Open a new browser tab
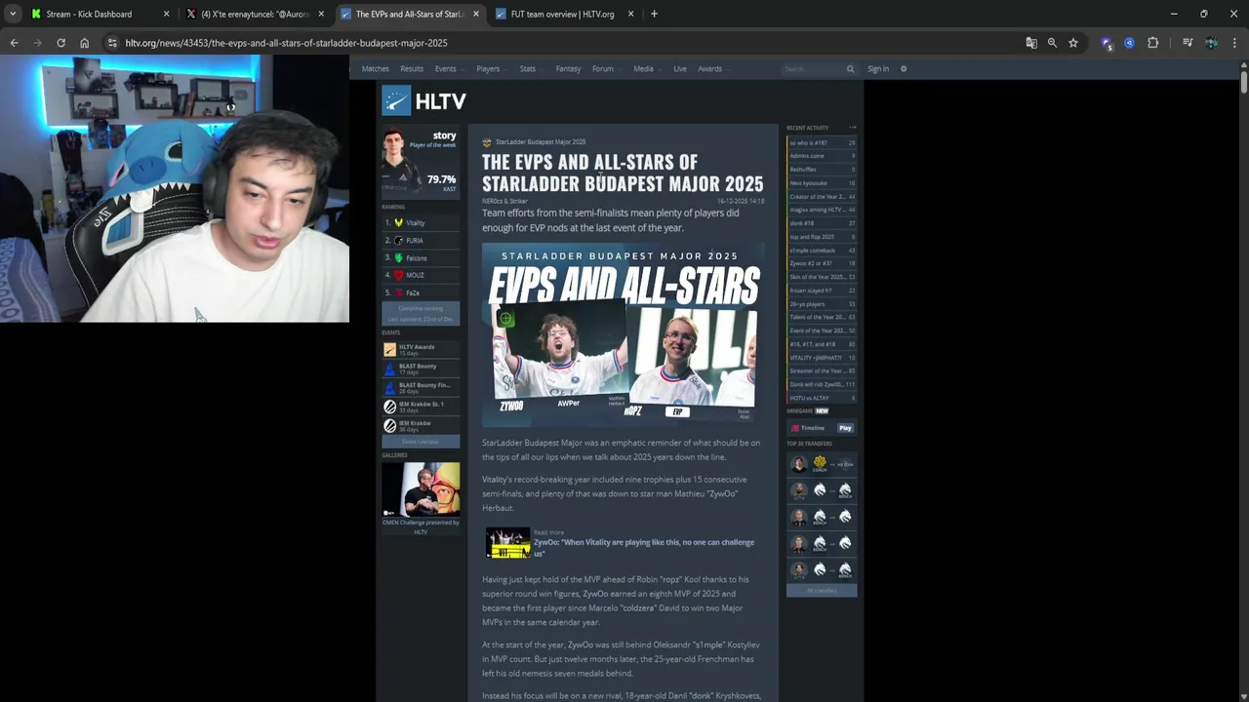 click(x=654, y=14)
